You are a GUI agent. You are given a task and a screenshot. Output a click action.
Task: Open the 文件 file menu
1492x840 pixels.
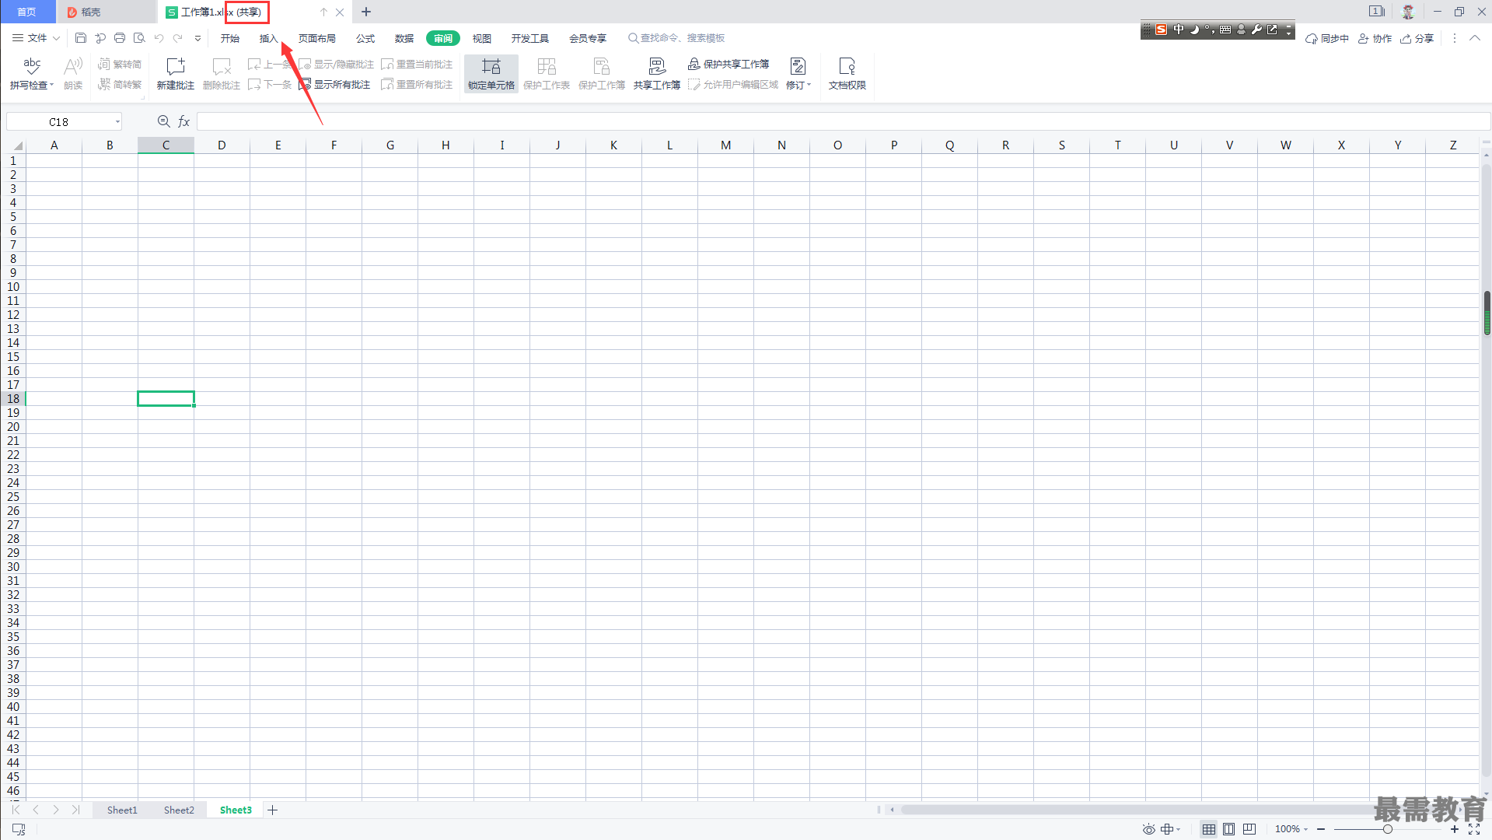(x=36, y=37)
